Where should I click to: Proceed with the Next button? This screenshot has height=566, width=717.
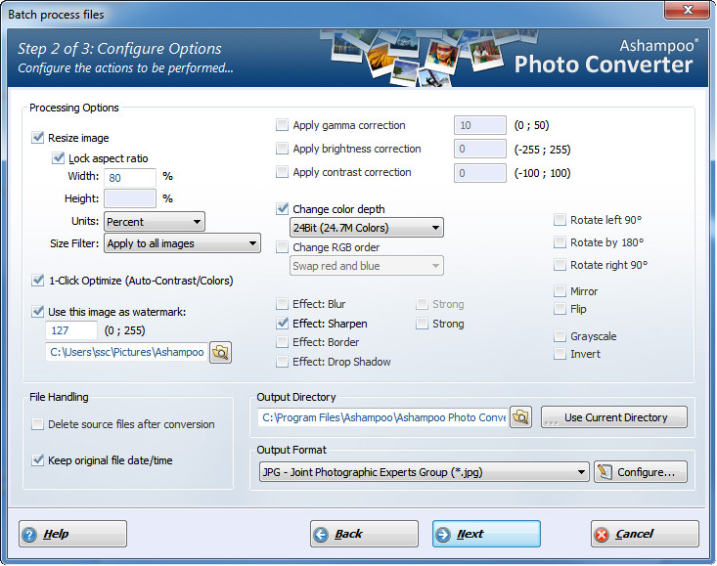pos(486,534)
